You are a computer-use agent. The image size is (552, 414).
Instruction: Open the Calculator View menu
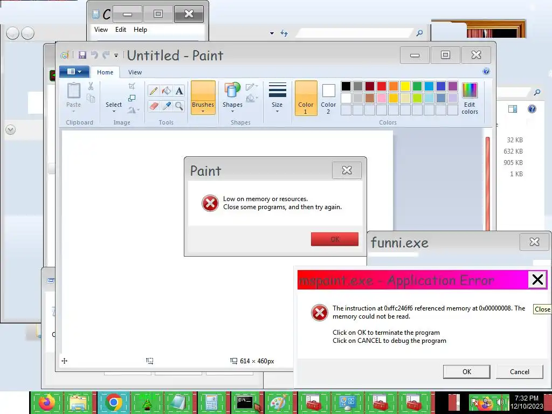click(x=101, y=30)
